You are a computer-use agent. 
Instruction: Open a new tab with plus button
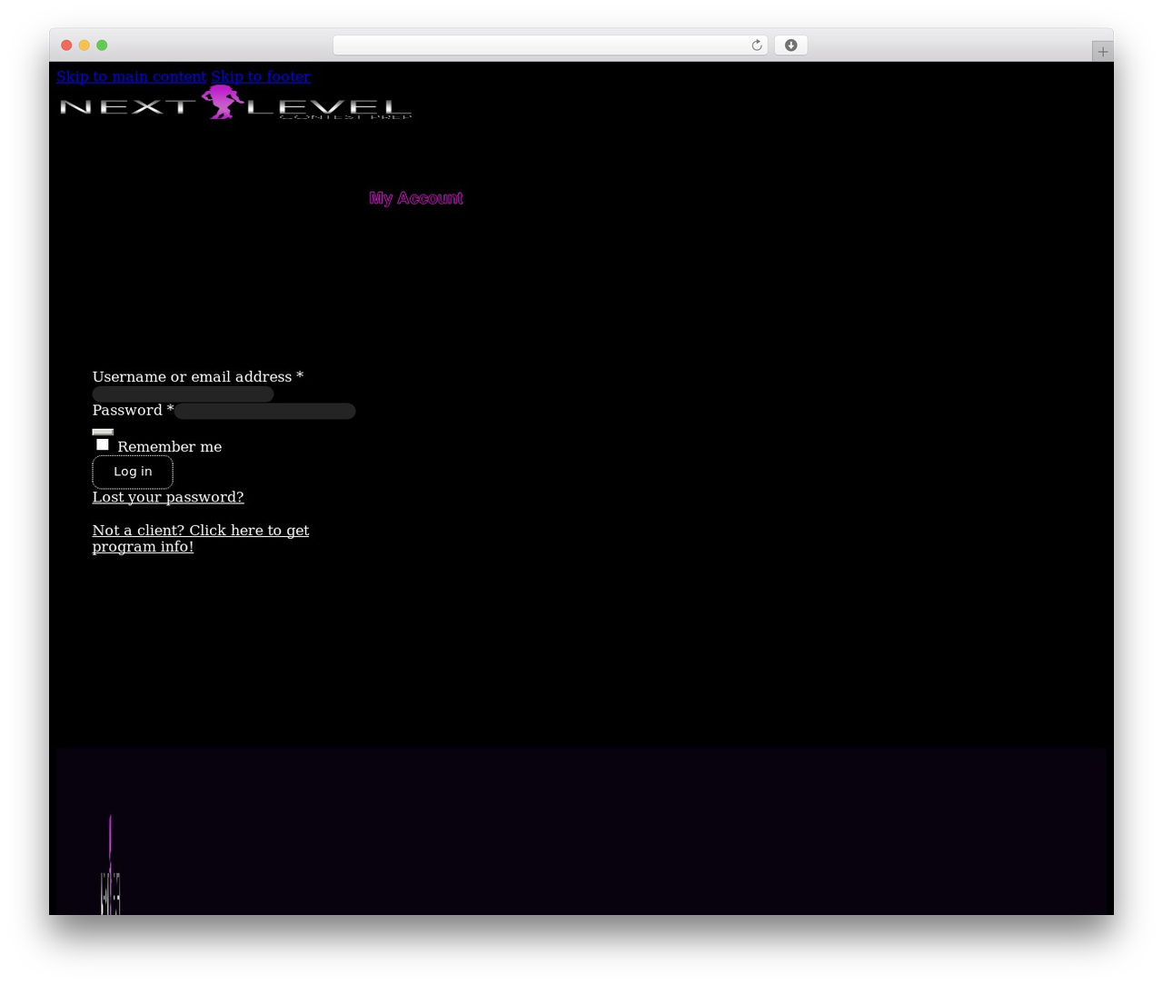coord(1102,52)
